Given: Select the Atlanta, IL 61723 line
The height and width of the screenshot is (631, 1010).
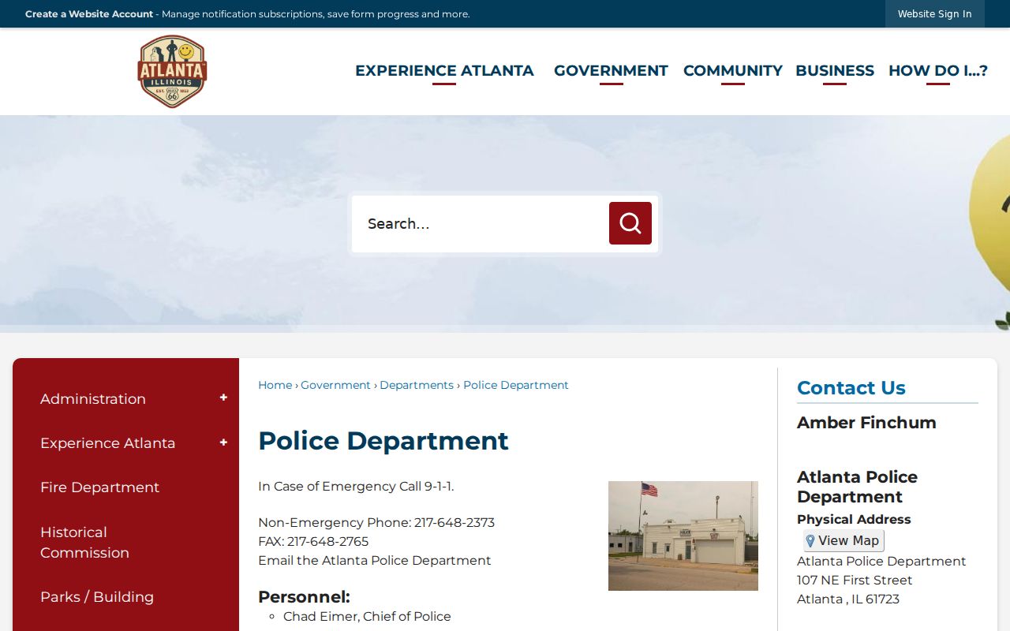Looking at the screenshot, I should (848, 599).
